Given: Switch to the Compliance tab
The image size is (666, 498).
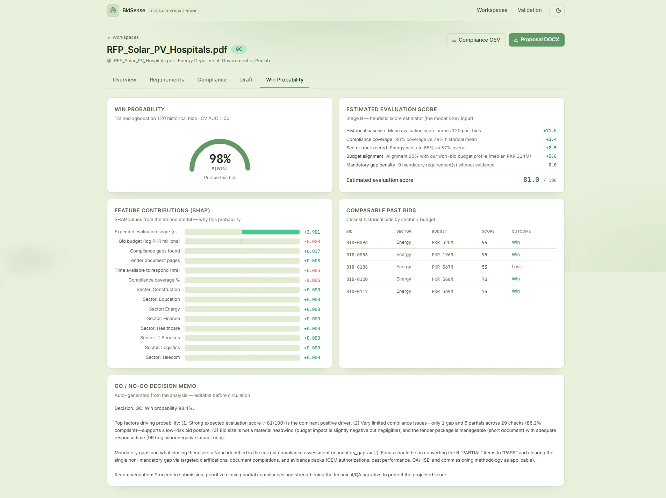Looking at the screenshot, I should (x=212, y=80).
